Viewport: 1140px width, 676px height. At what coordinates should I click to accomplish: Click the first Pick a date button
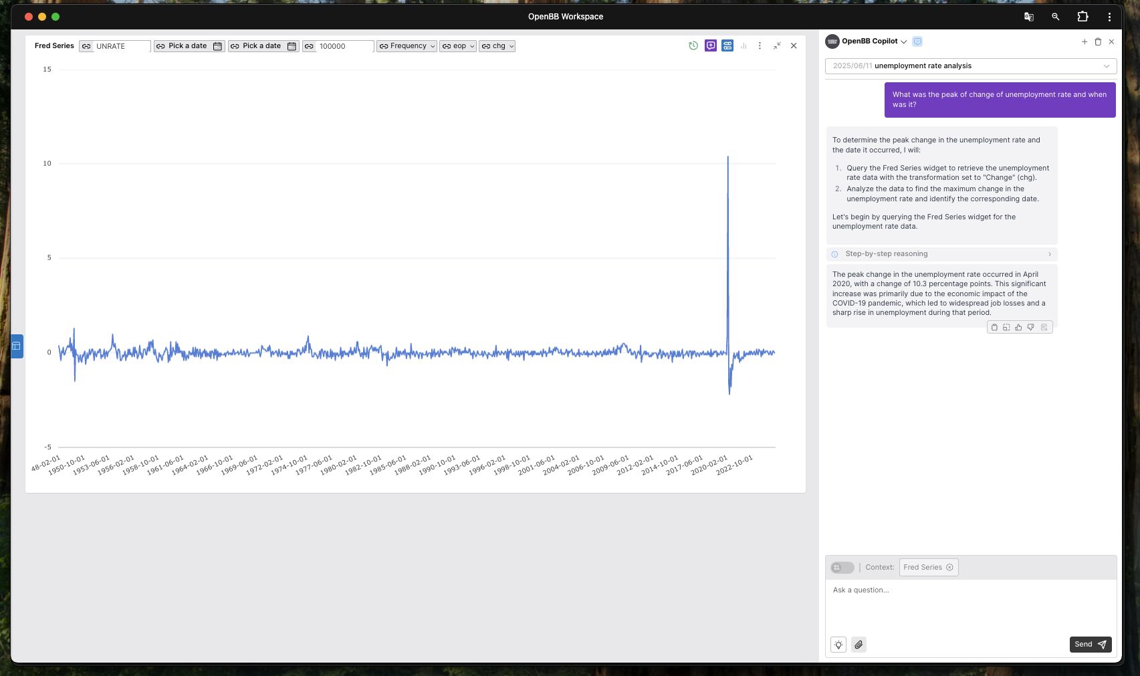(x=188, y=46)
